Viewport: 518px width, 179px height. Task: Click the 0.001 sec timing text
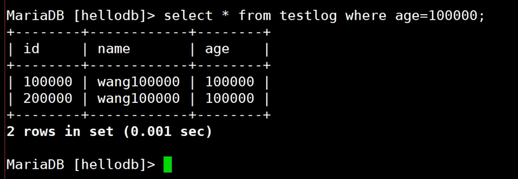[x=167, y=131]
